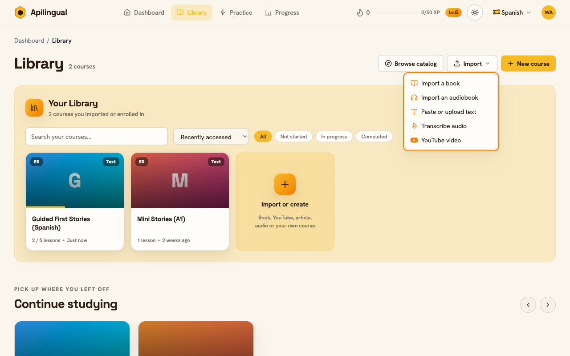This screenshot has width=570, height=356.
Task: Click the first blue Continue studying card
Action: [x=72, y=339]
